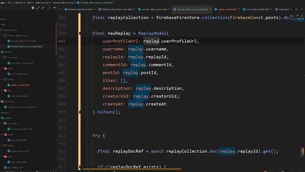Collapse the user folder under models
305x172 pixels.
2,90
